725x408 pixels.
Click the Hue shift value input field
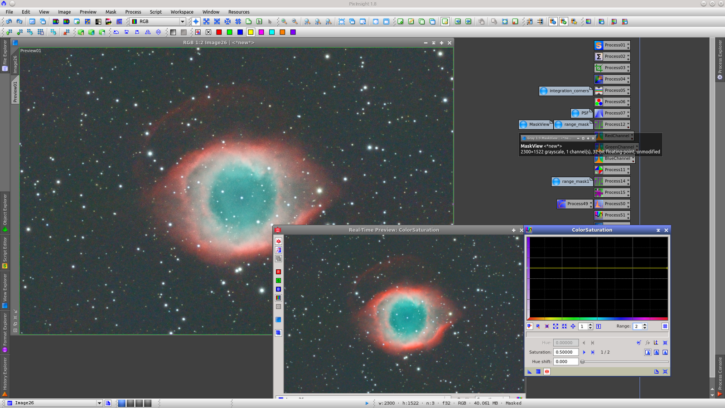click(566, 362)
